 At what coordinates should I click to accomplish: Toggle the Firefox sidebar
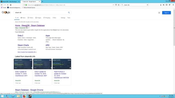pos(167,5)
